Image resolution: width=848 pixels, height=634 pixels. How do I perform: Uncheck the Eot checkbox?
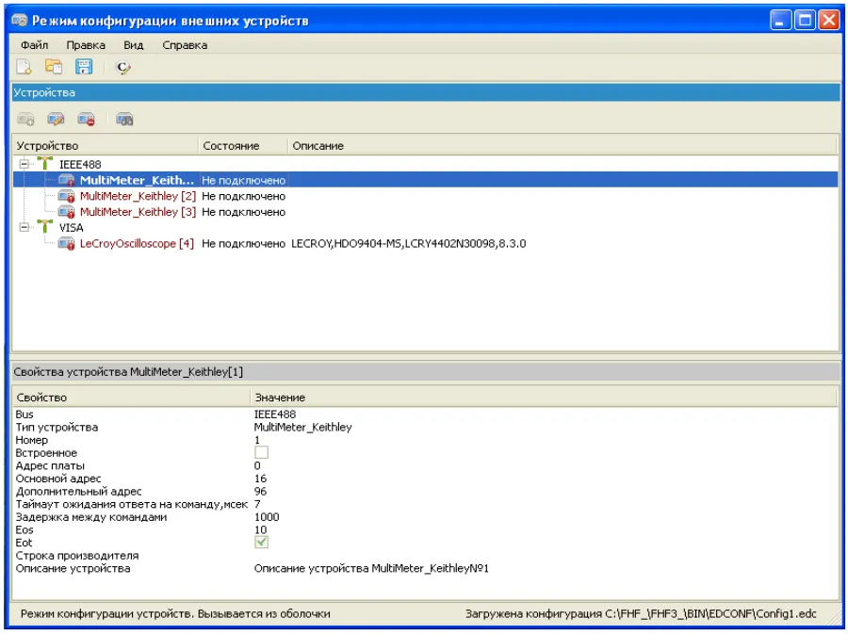tap(261, 542)
